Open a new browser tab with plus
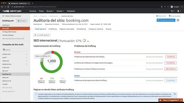184x103 pixels. point(32,3)
